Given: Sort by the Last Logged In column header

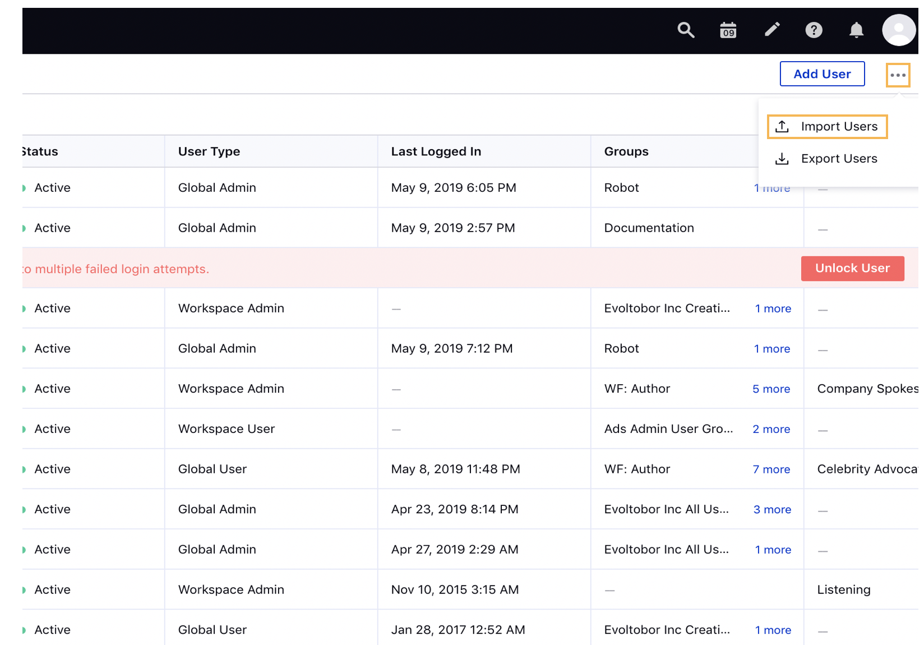Looking at the screenshot, I should pos(436,151).
